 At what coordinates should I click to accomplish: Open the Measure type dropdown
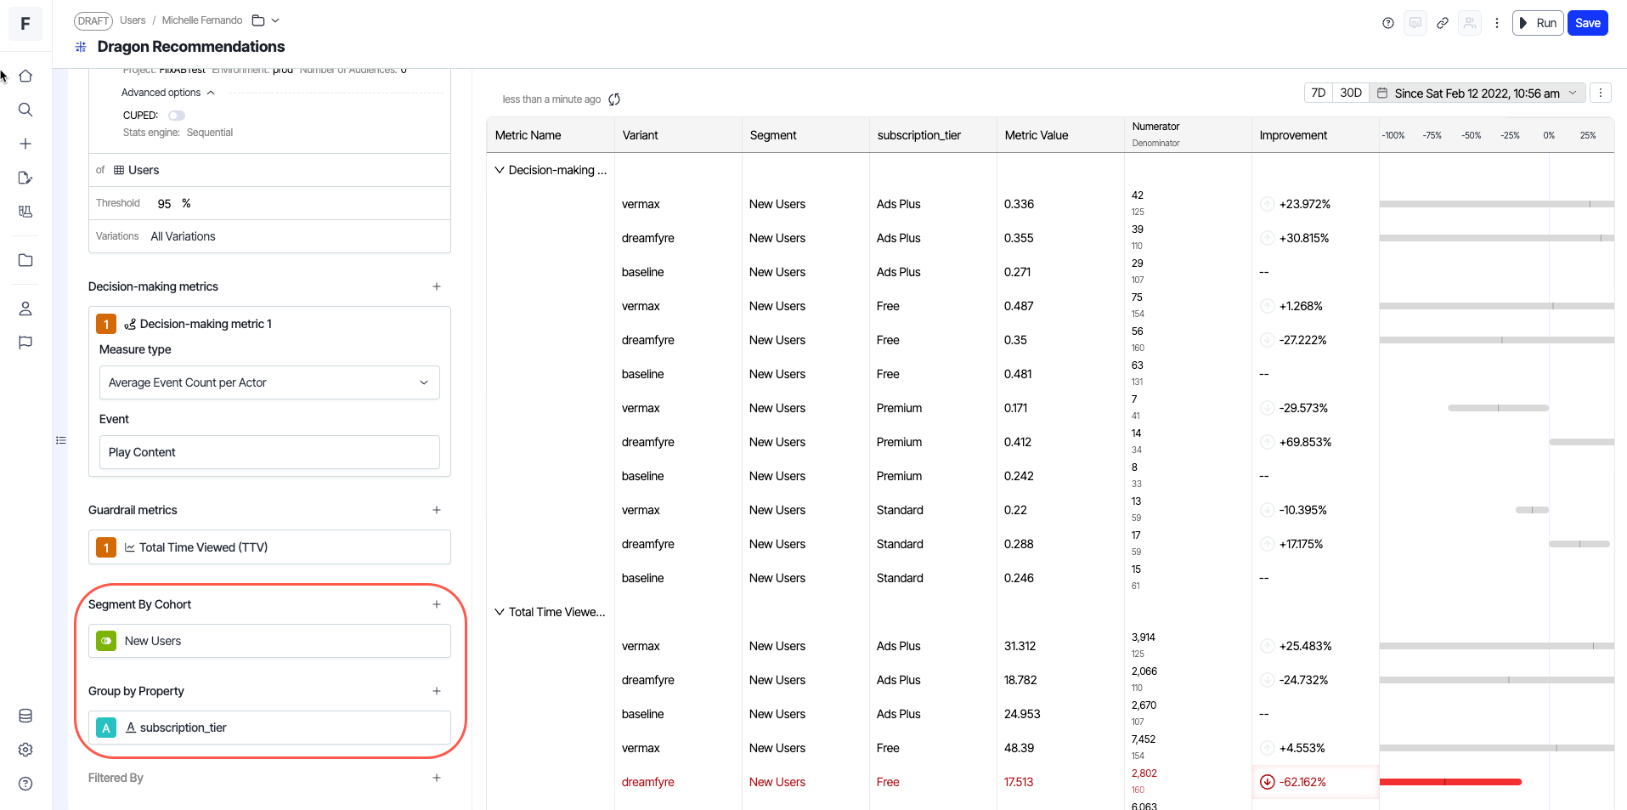tap(269, 382)
